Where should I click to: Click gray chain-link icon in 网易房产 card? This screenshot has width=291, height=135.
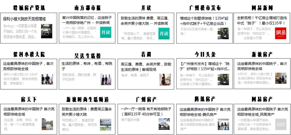(281, 124)
